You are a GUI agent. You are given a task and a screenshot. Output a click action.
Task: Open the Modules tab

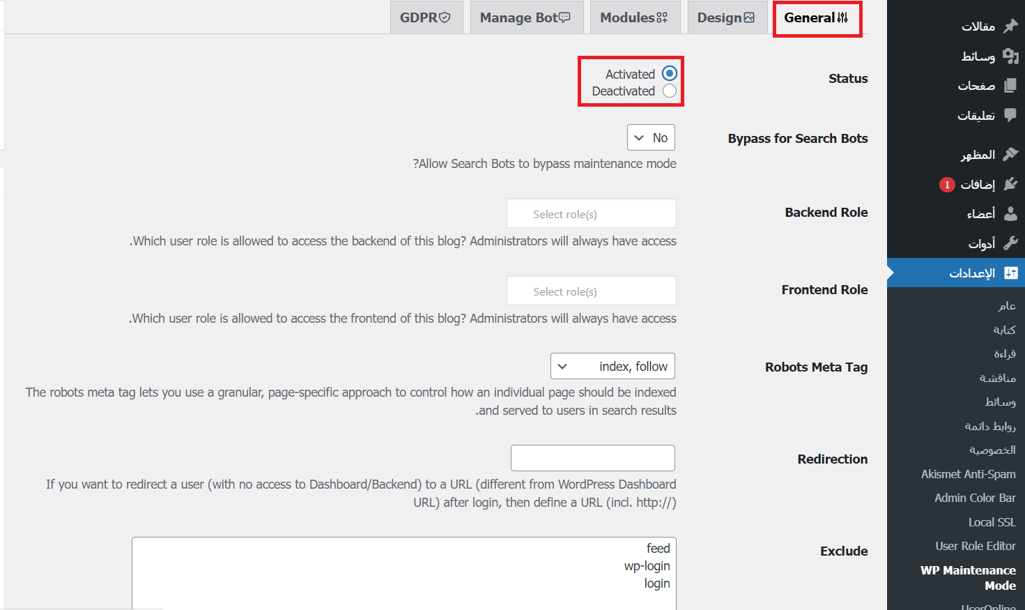633,18
